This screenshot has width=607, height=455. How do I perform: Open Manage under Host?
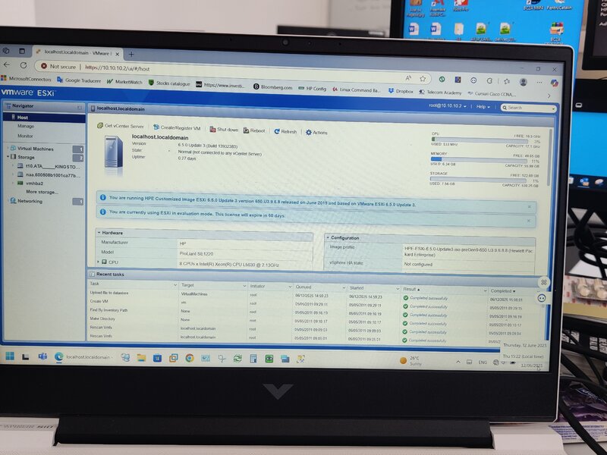coord(26,126)
